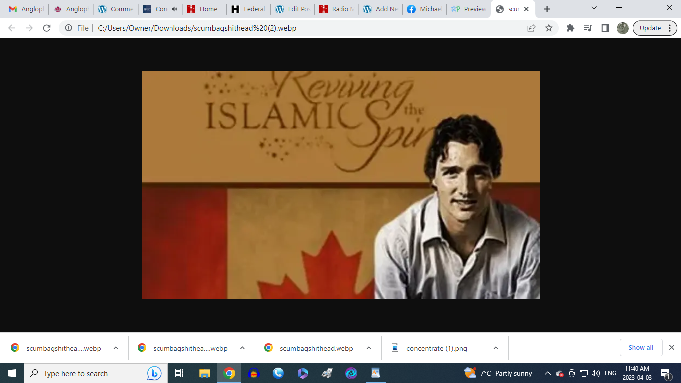Open the Extensions puzzle icon
This screenshot has width=681, height=383.
click(x=570, y=28)
